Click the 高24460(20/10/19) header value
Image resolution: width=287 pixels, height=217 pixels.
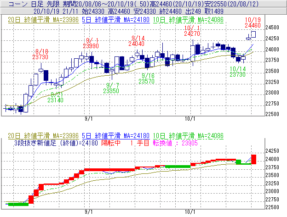click(x=177, y=4)
